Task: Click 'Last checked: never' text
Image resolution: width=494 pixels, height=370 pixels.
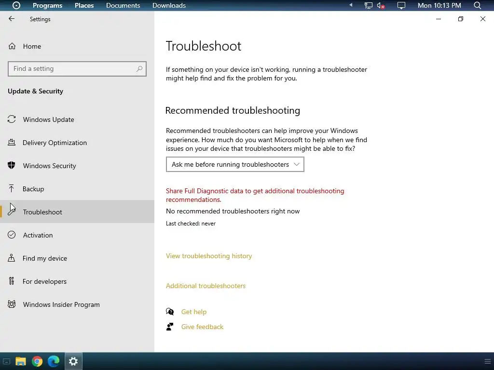Action: (x=191, y=224)
